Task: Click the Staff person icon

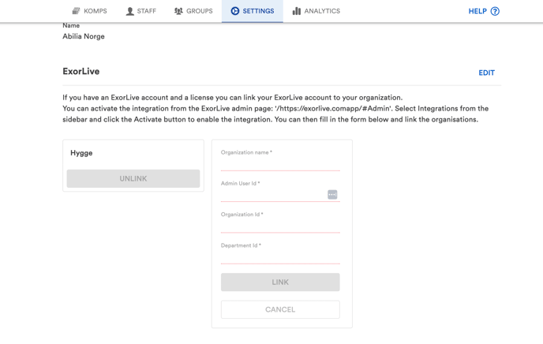Action: coord(130,11)
